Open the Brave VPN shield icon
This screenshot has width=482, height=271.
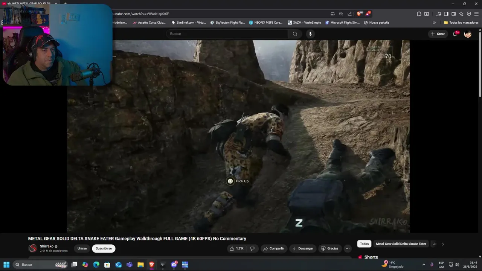coord(469,14)
